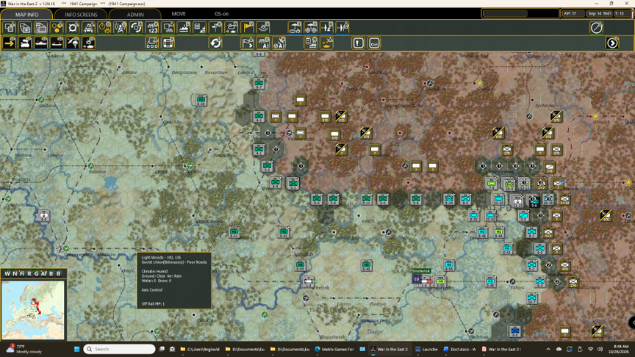The width and height of the screenshot is (635, 357).
Task: Click the crossed-circle icon at toolbar right
Action: [x=596, y=28]
